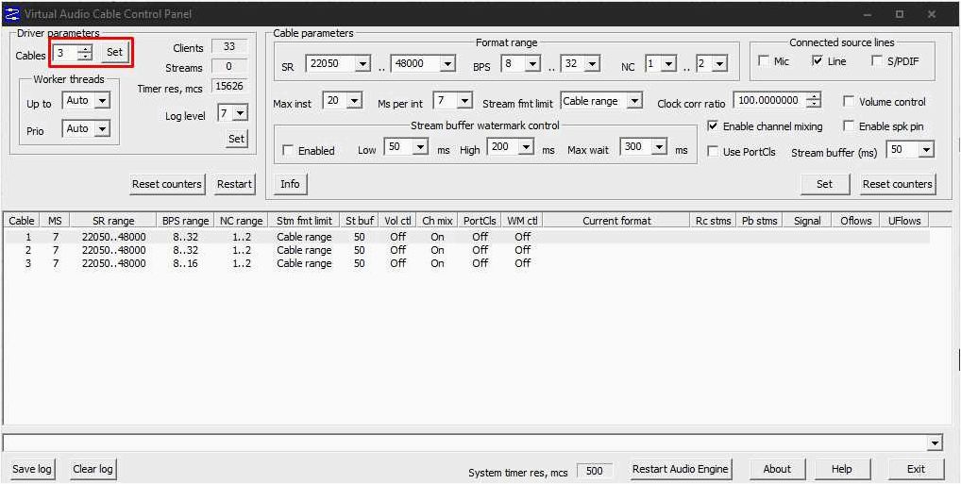
Task: Click the SR range column header
Action: coord(113,221)
